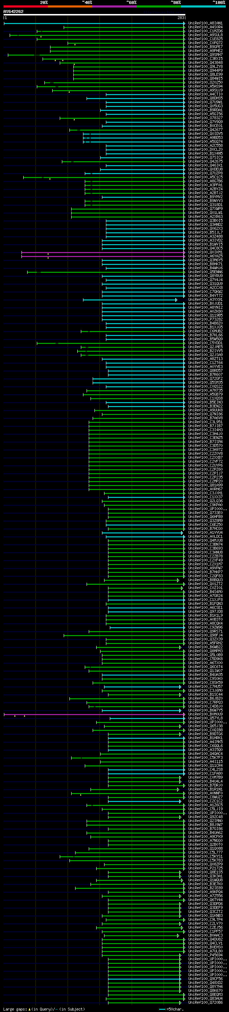Open hit UniRef100_A4CTI0
The width and height of the screenshot is (229, 1012).
pos(205,95)
